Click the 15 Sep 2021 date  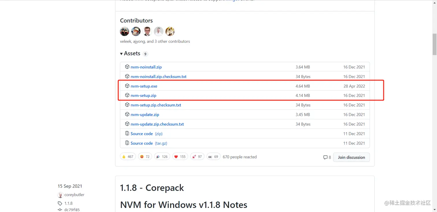click(x=70, y=186)
